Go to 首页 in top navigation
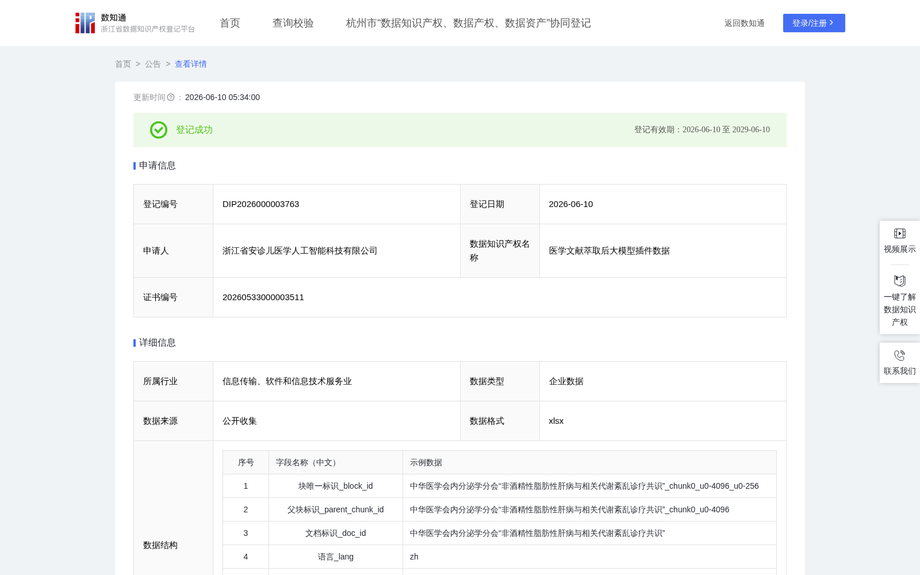Image resolution: width=920 pixels, height=575 pixels. click(x=230, y=23)
